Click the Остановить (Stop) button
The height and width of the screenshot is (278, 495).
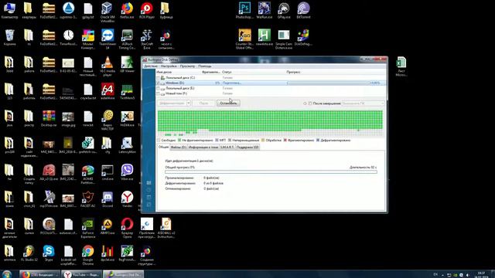228,103
